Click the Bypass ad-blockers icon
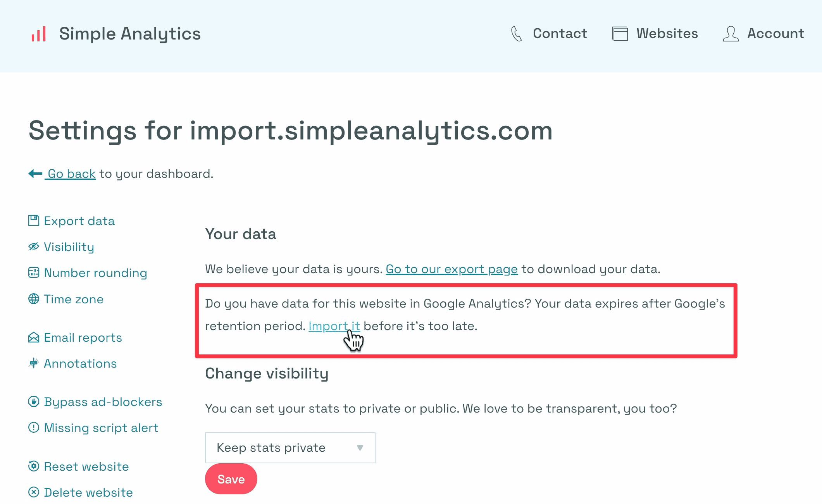Image resolution: width=822 pixels, height=504 pixels. coord(34,401)
